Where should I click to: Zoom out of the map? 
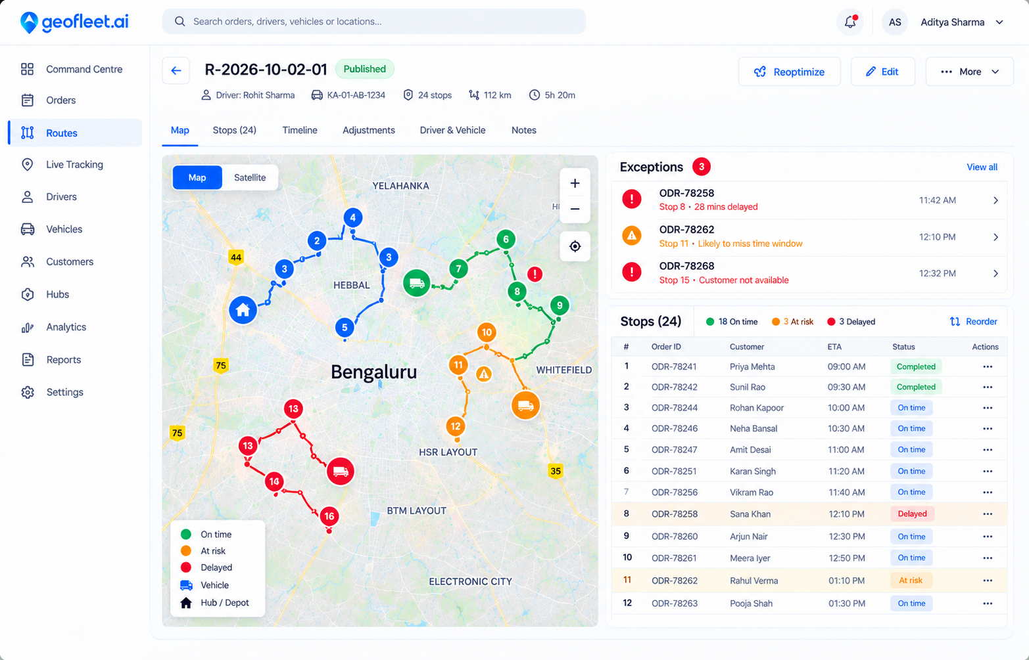(575, 209)
